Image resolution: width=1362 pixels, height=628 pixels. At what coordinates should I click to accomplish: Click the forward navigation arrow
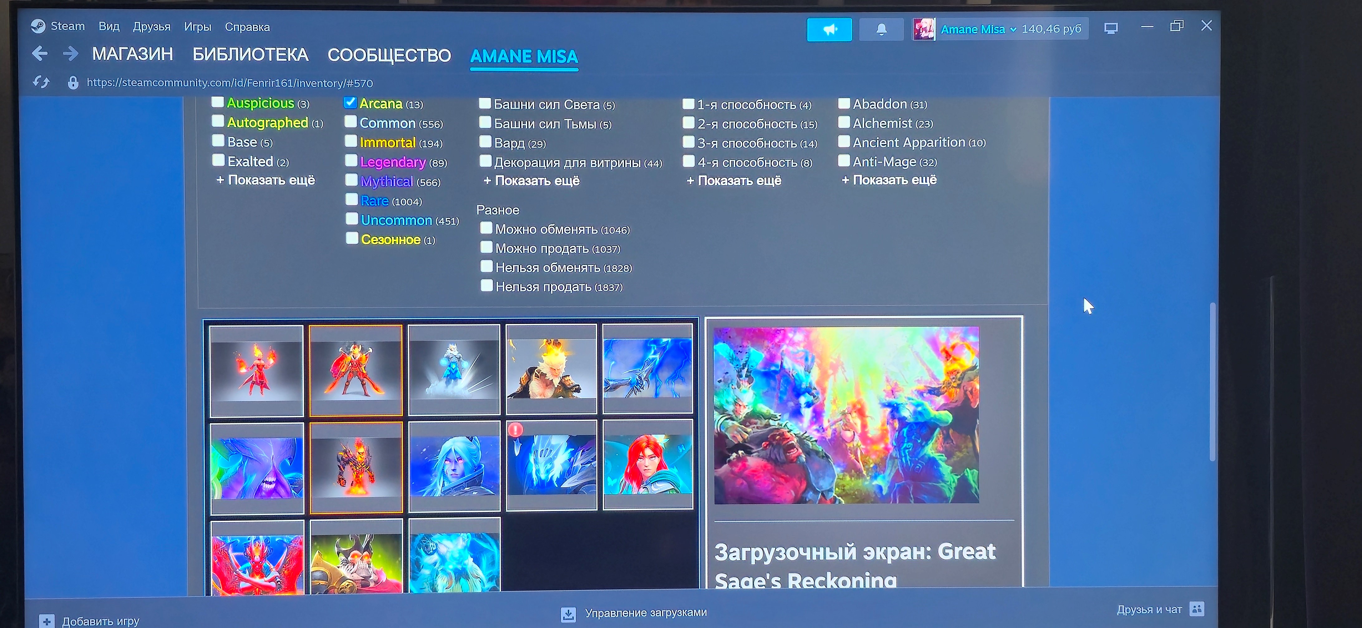point(70,53)
